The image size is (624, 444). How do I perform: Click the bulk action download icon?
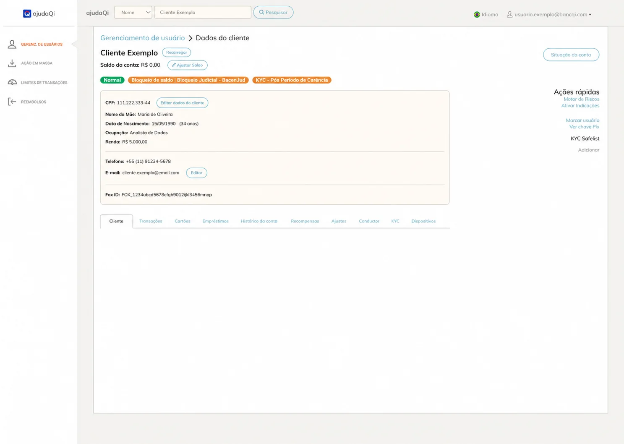(x=12, y=63)
